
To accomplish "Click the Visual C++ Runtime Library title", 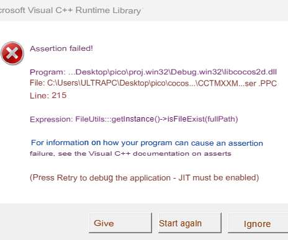I will click(70, 11).
